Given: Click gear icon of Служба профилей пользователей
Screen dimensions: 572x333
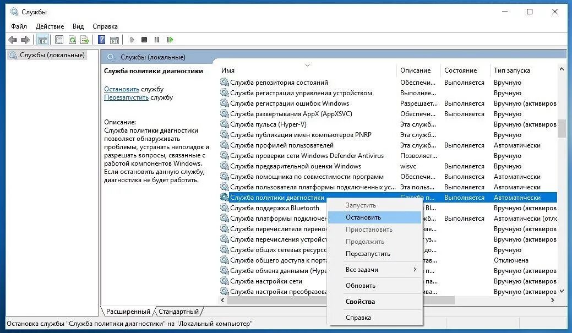Looking at the screenshot, I should 225,145.
